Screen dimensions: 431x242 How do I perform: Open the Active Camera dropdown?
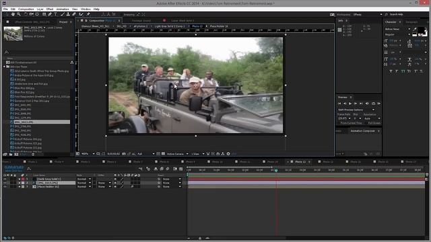coord(177,154)
